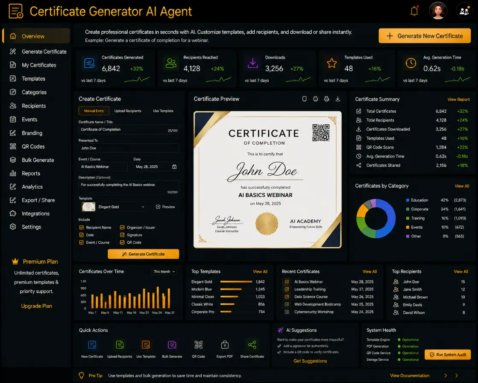Click the template Preview button
The image size is (478, 383).
[x=166, y=207]
